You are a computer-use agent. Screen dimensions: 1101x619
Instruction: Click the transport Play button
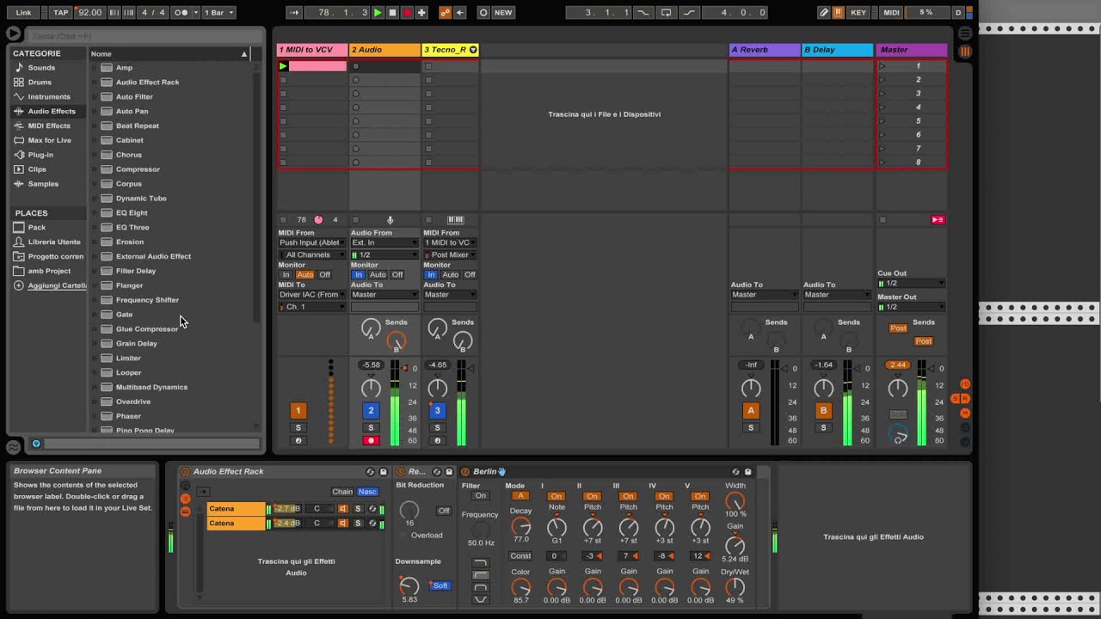tap(378, 13)
